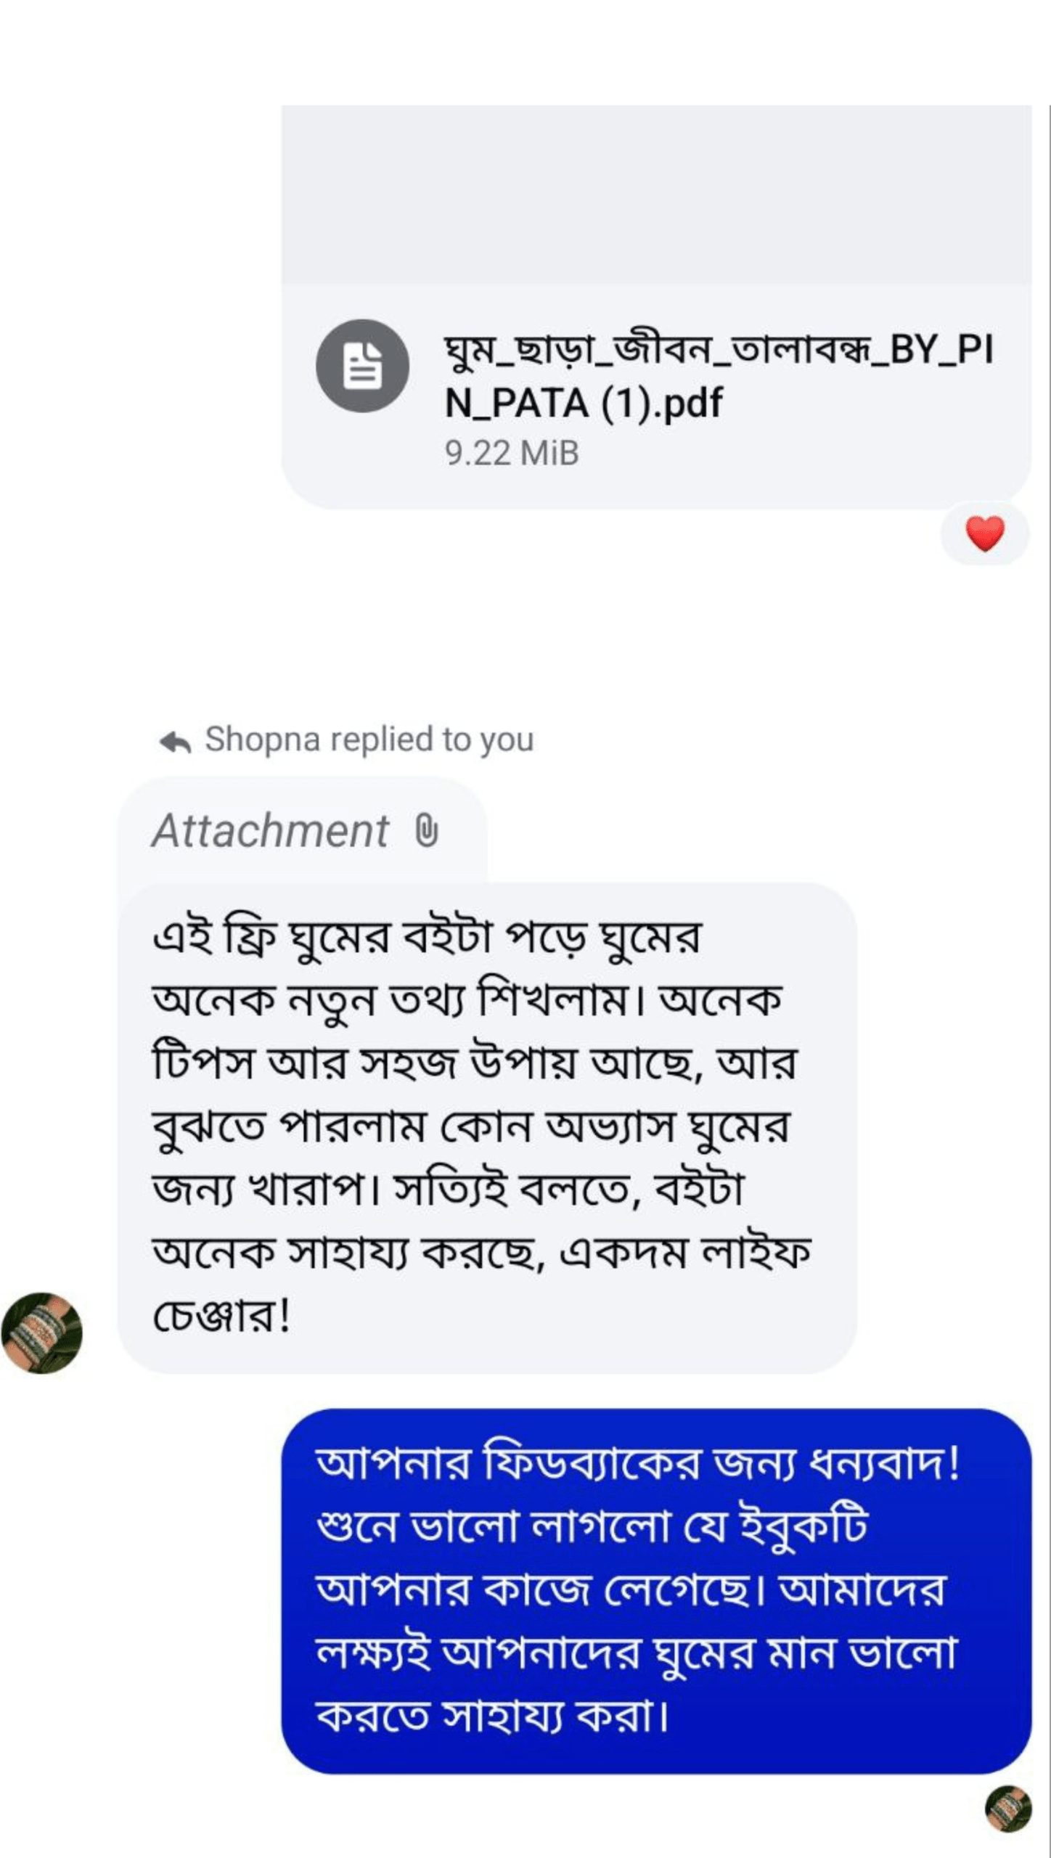Click "করতে সাহায্য করা।" at the blue bubble's end
The height and width of the screenshot is (1858, 1051).
tap(493, 1716)
